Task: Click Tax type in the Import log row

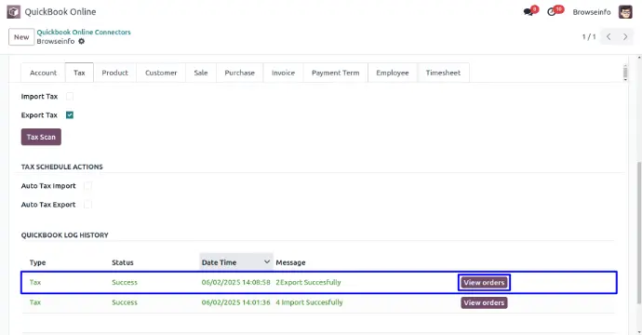Action: point(35,302)
